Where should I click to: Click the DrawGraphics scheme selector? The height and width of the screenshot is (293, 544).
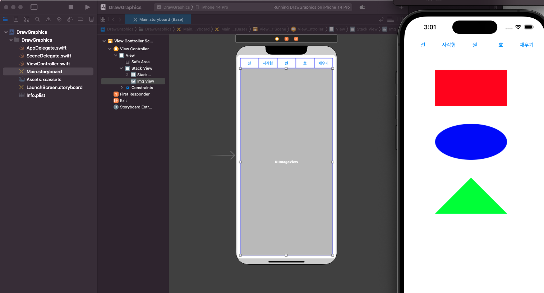pos(173,7)
